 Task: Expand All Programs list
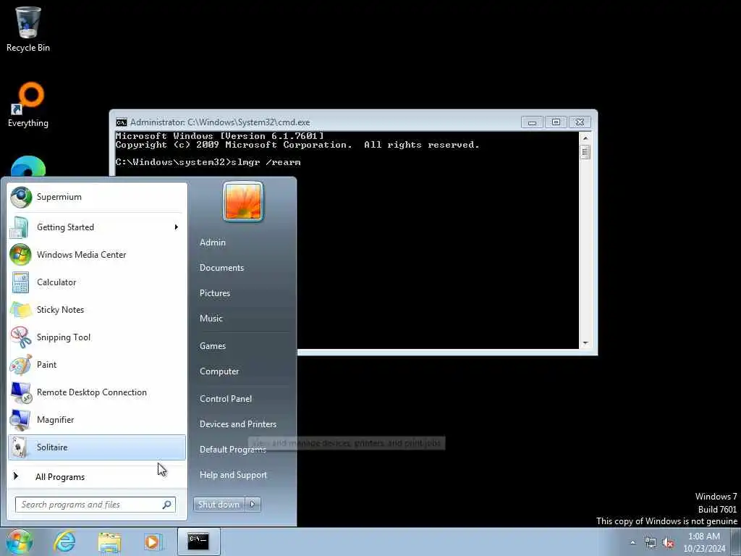97,476
